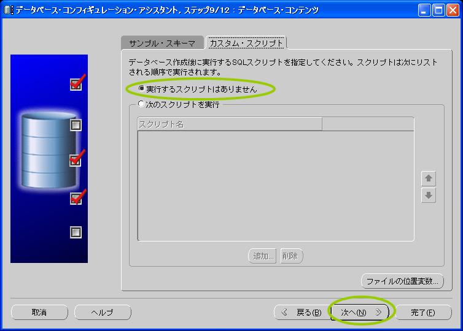Image resolution: width=463 pixels, height=331 pixels.
Task: Move script up with up arrow button
Action: (429, 178)
